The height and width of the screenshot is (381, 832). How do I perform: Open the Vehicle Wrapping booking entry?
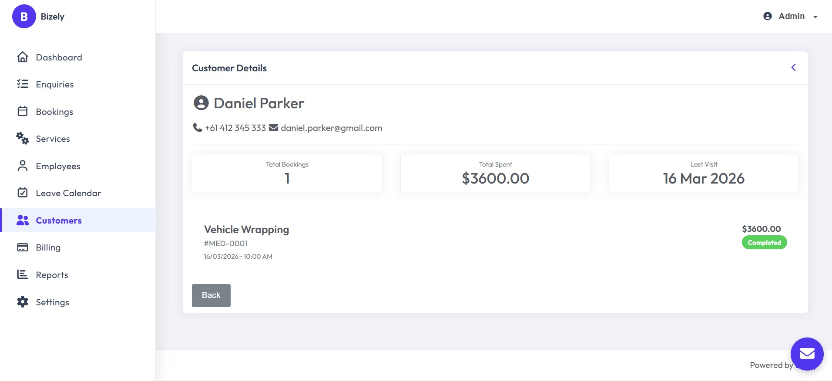[495, 242]
